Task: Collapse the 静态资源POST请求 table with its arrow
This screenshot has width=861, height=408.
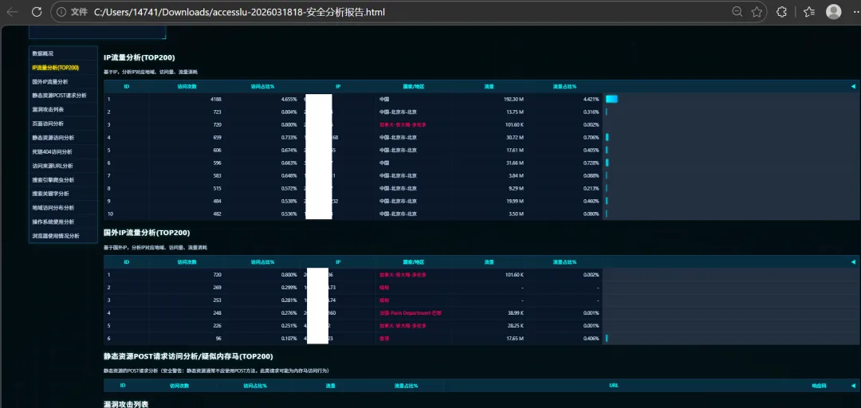Action: click(853, 386)
